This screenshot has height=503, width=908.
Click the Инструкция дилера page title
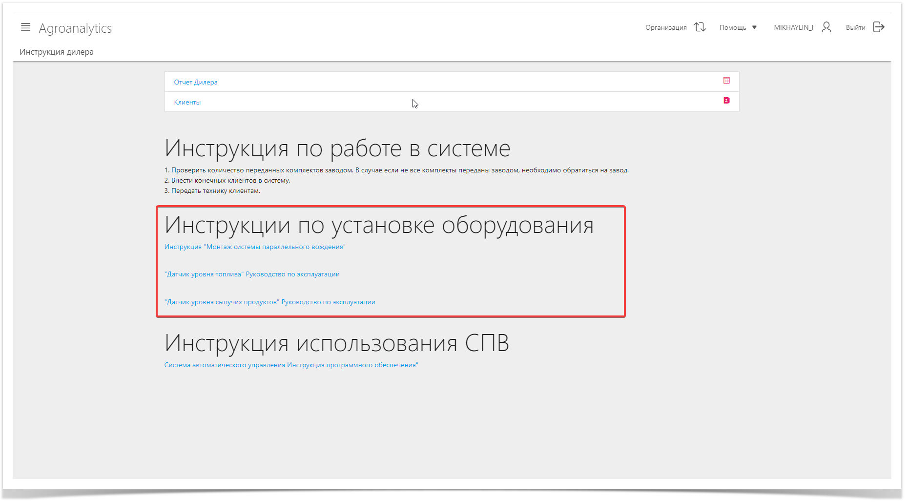(57, 52)
